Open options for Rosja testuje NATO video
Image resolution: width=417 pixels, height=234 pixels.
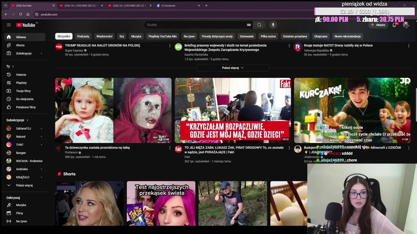409,46
